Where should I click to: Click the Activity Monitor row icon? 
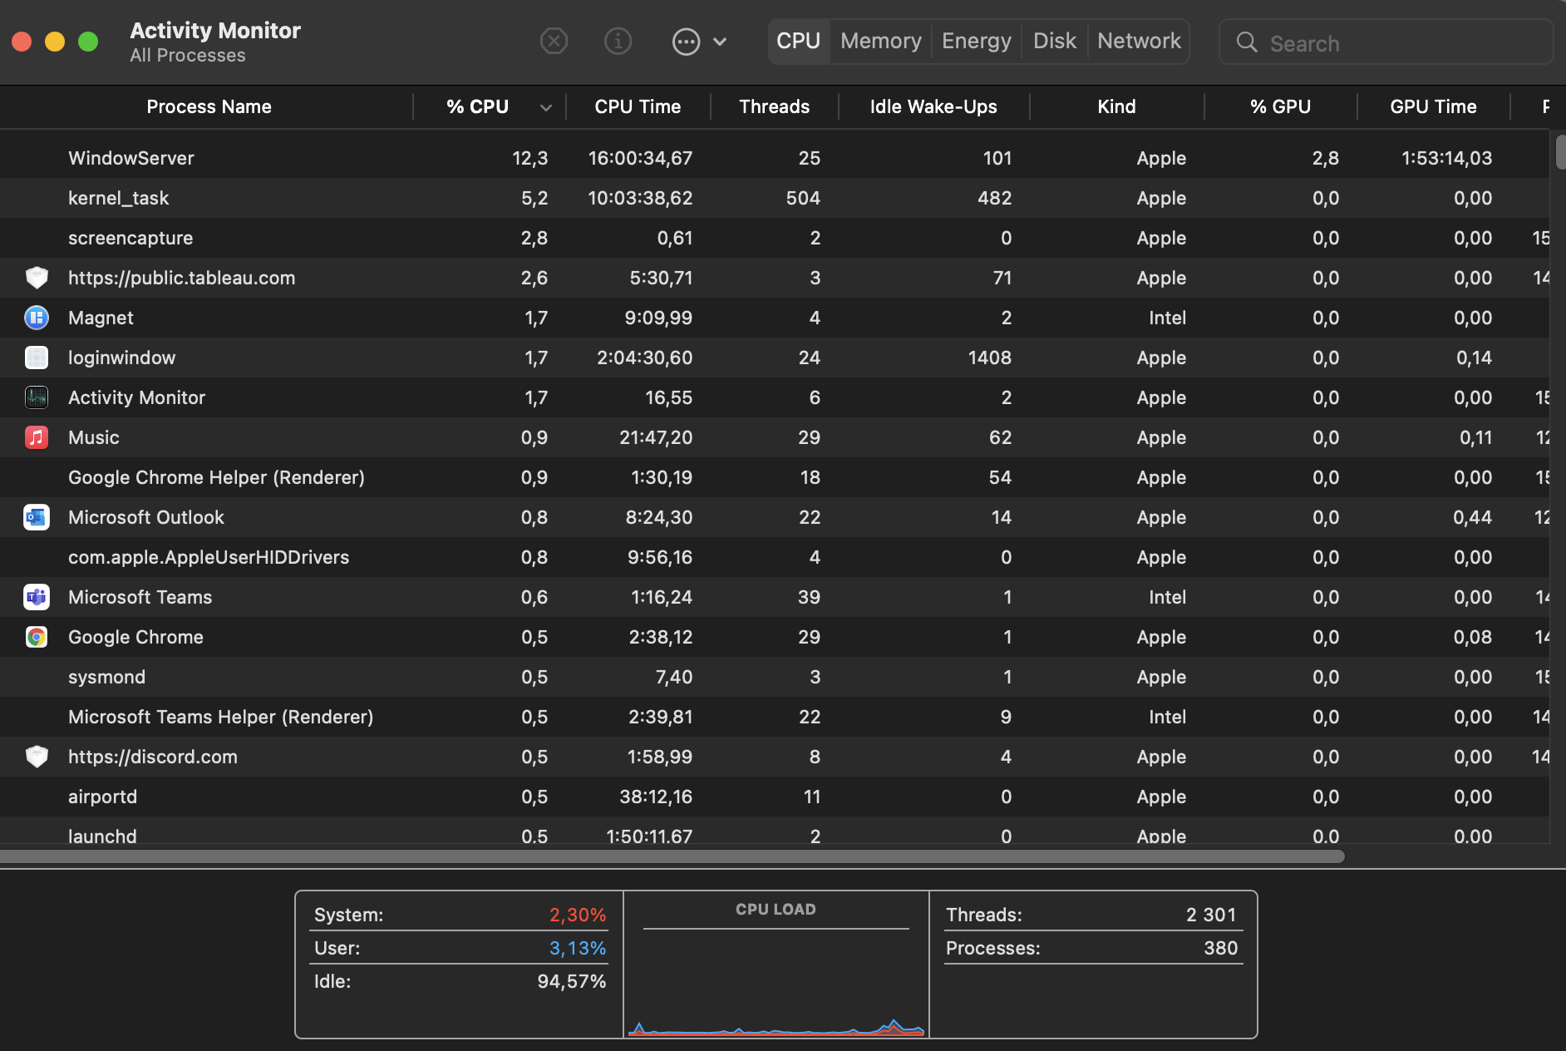[37, 397]
